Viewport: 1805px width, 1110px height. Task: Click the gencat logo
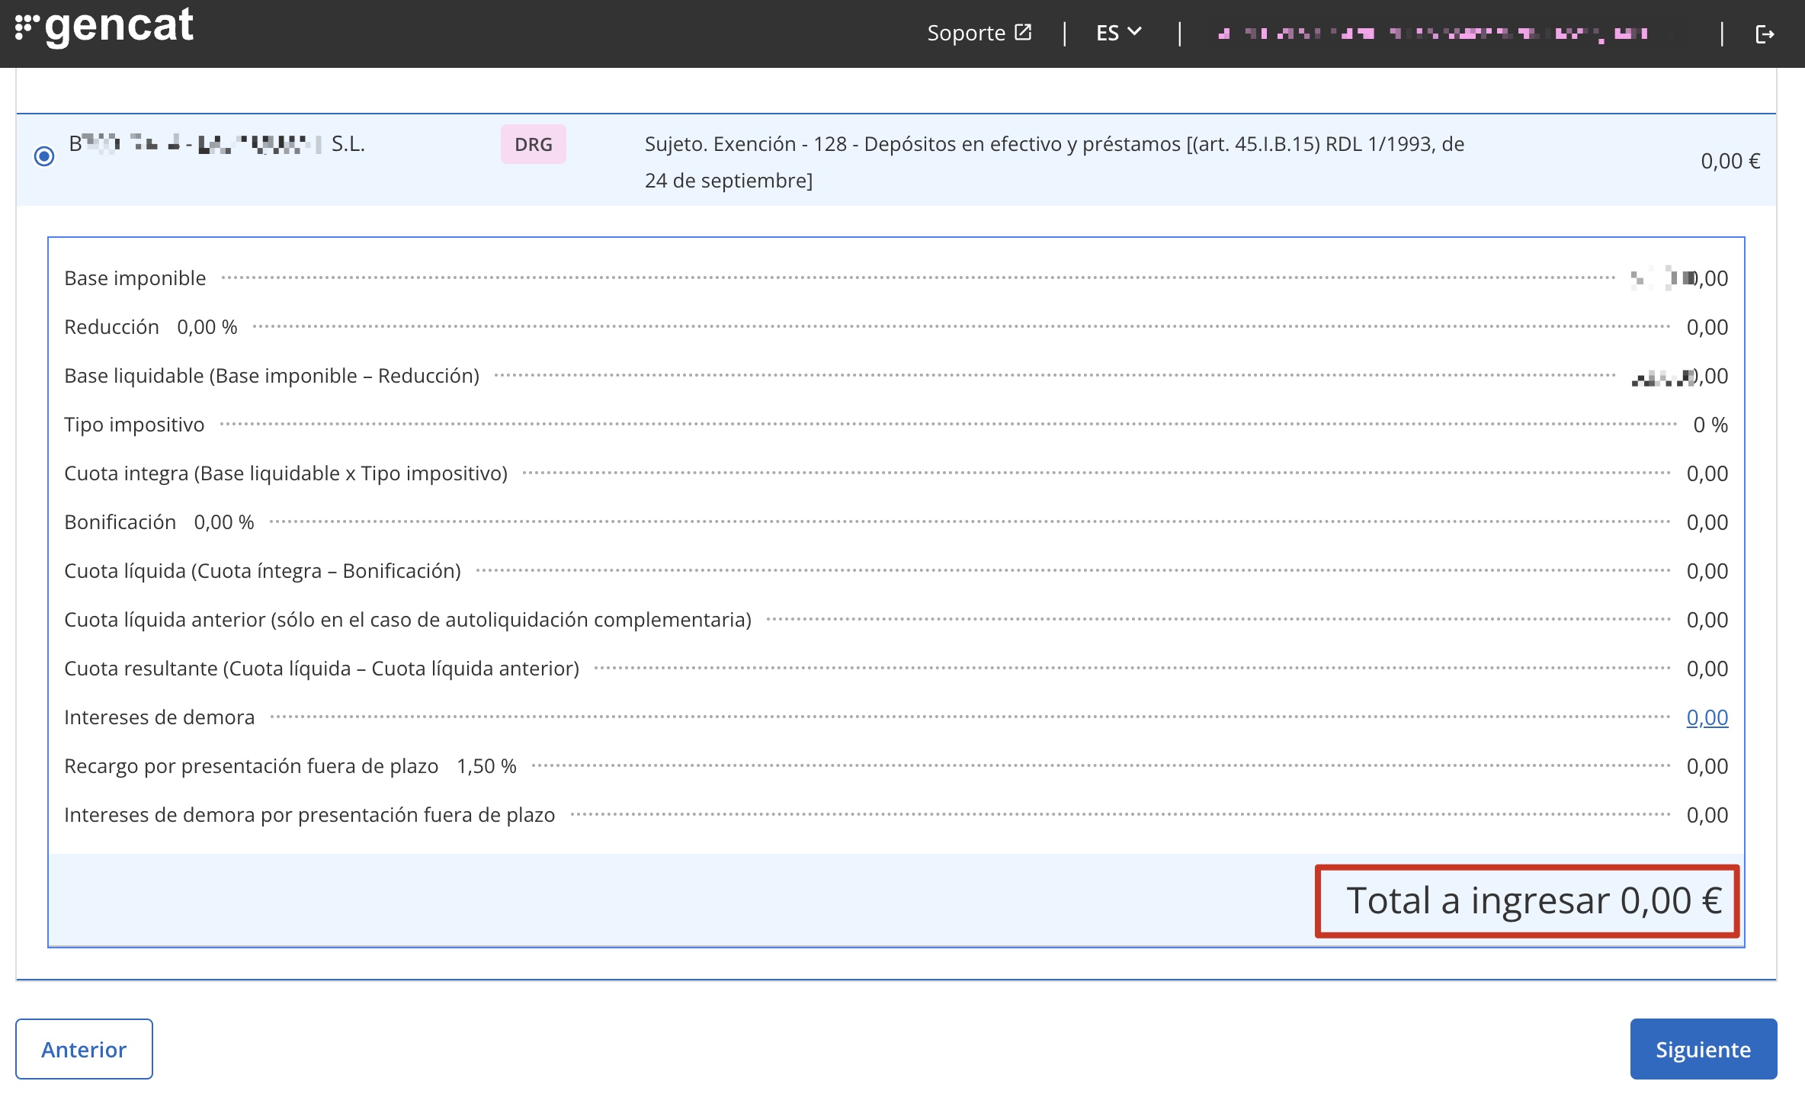pos(105,27)
